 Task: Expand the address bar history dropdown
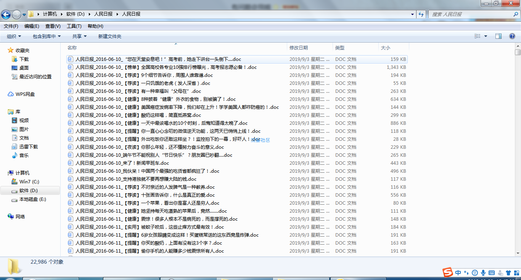pos(413,14)
